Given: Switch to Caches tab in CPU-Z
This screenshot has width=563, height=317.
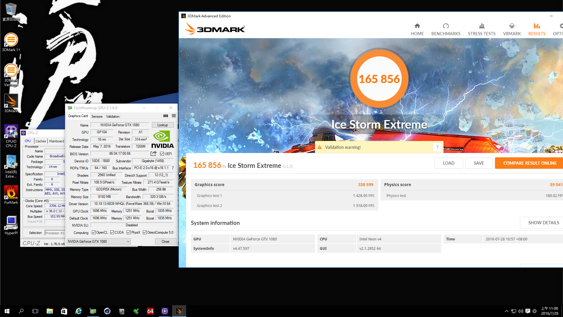Looking at the screenshot, I should (x=41, y=141).
